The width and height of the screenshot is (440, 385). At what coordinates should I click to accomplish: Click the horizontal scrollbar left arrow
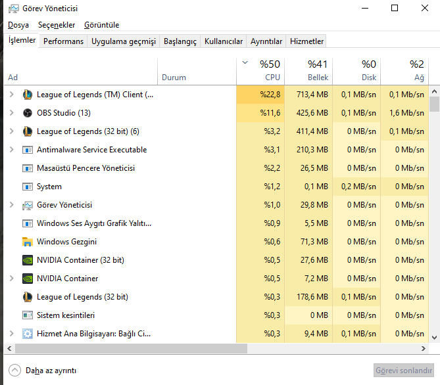9,349
